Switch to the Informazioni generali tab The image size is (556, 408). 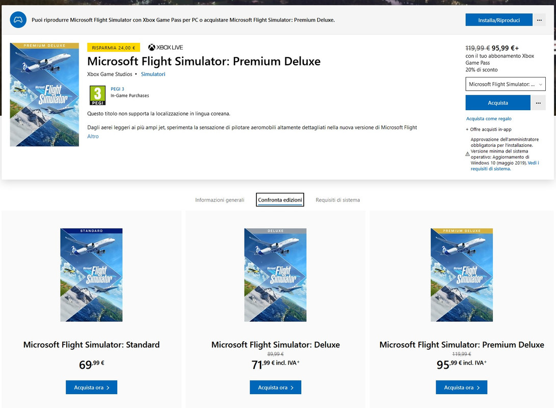(x=220, y=200)
